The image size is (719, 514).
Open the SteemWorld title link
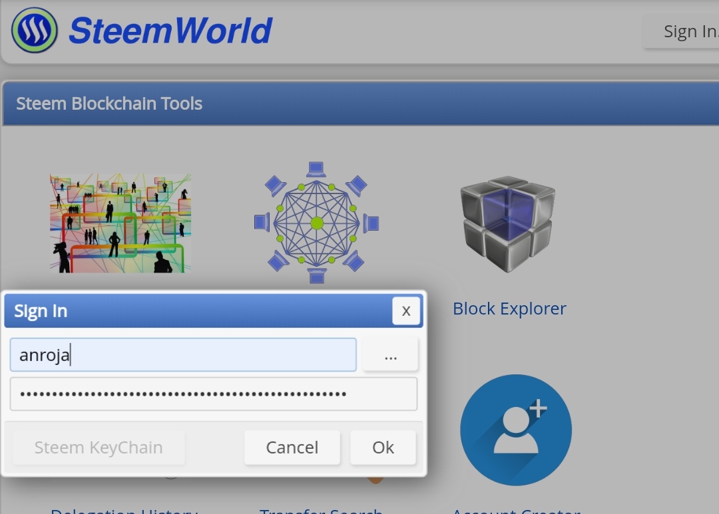pos(170,31)
